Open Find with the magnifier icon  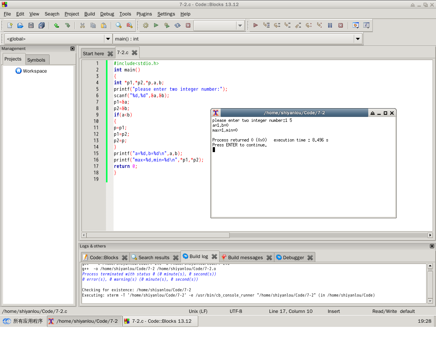tap(119, 26)
